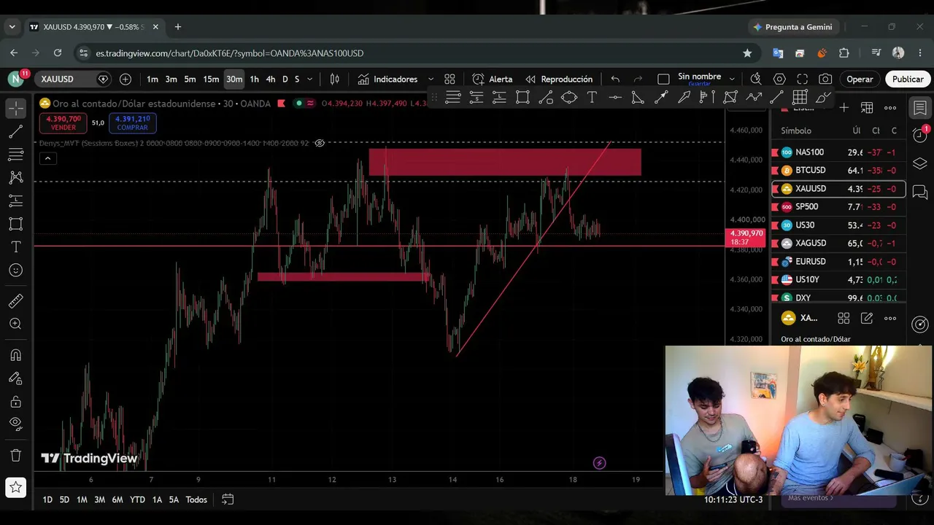Select BTCUSD row in watchlist

[x=838, y=171]
